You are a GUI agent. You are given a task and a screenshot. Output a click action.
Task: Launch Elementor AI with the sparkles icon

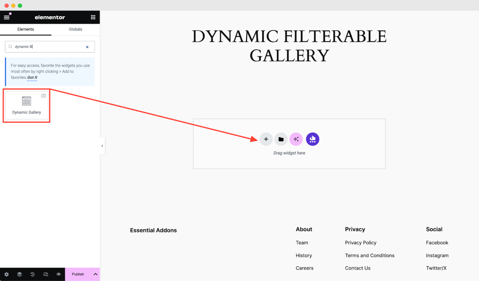[296, 139]
